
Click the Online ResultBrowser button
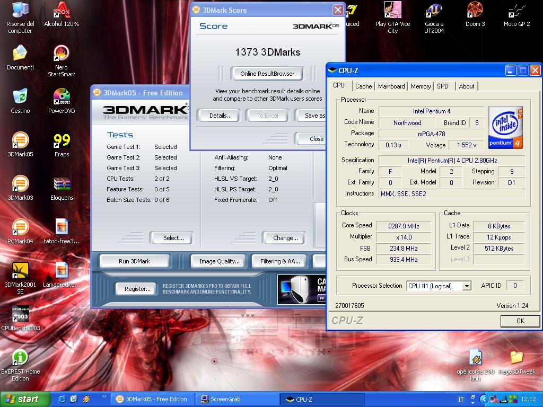(x=267, y=74)
